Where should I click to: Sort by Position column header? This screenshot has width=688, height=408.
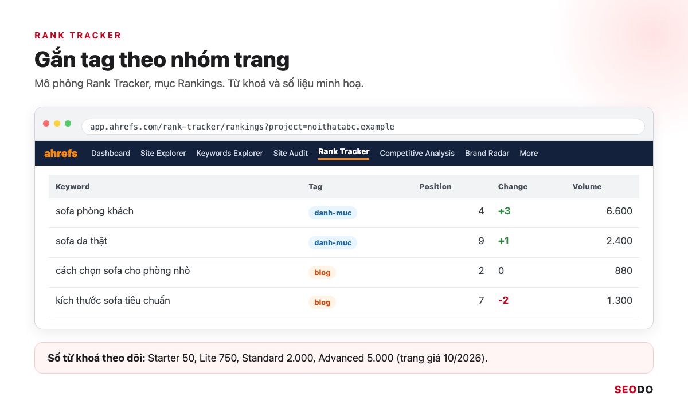click(435, 186)
